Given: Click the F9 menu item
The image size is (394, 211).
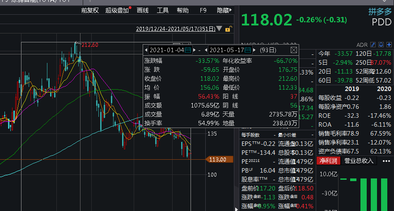Looking at the screenshot, I should (203, 10).
